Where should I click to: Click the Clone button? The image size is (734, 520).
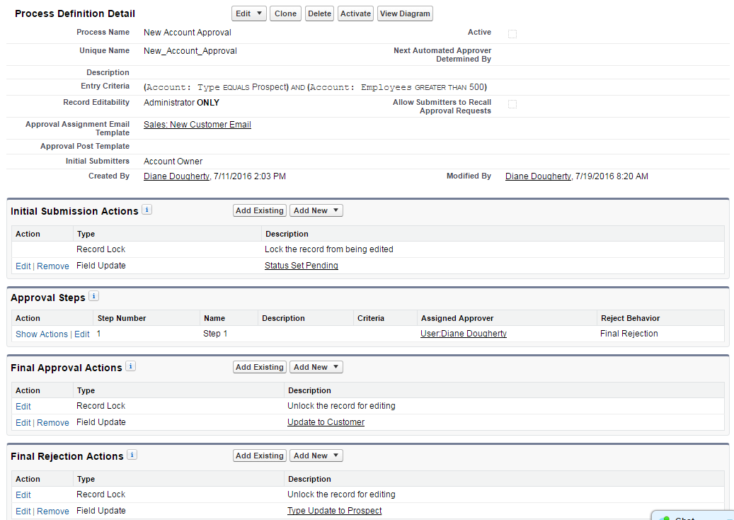285,13
